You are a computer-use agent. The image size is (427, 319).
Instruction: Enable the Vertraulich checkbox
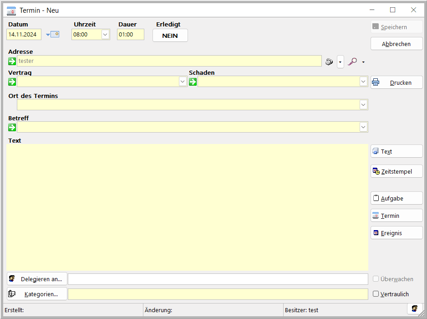(x=376, y=294)
